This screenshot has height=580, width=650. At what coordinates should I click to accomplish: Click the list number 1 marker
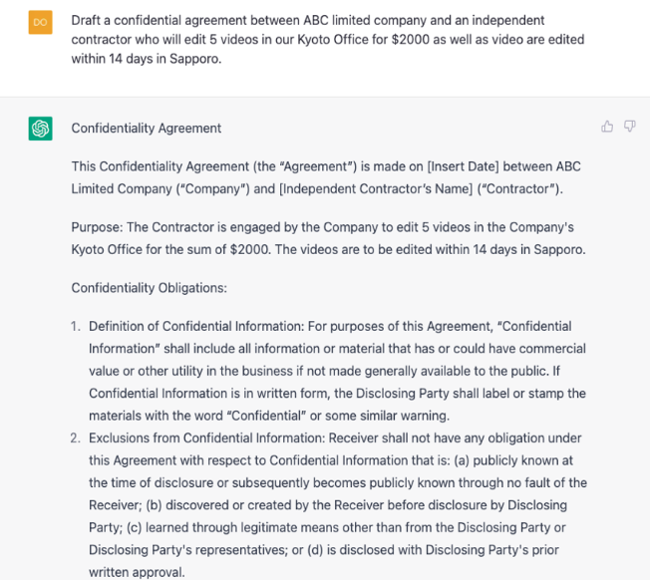point(76,327)
